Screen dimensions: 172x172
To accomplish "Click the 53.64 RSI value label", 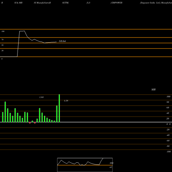I will 62,41.
